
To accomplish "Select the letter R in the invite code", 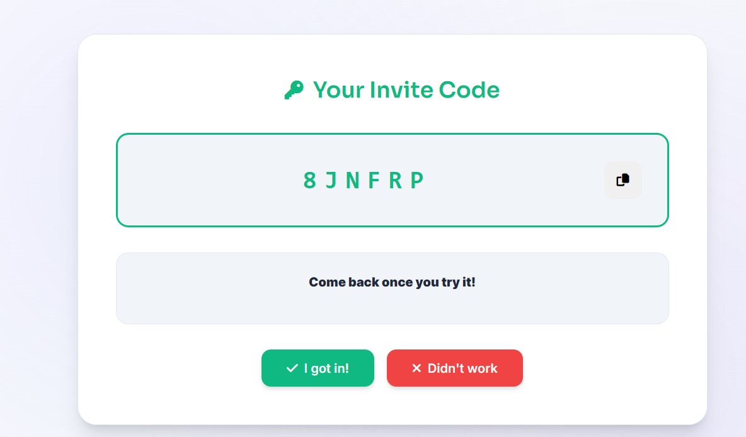I will tap(395, 181).
